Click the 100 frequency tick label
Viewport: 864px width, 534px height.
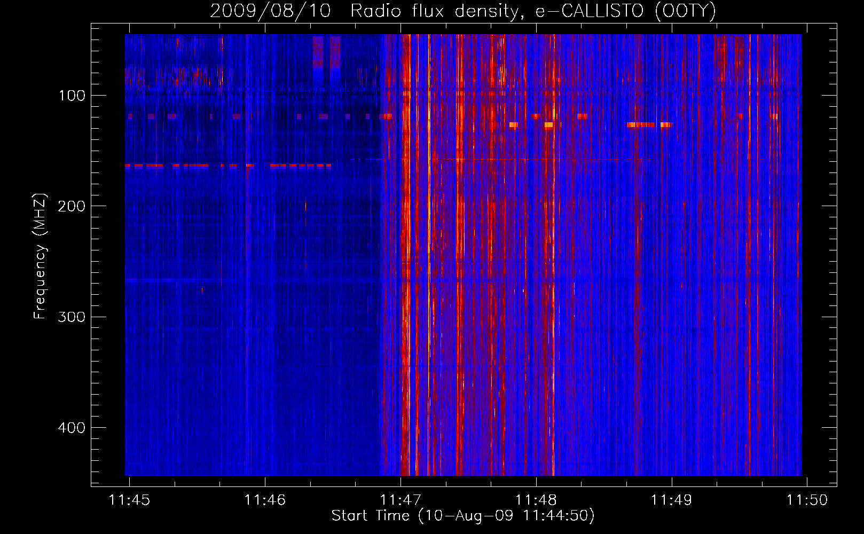[x=72, y=96]
